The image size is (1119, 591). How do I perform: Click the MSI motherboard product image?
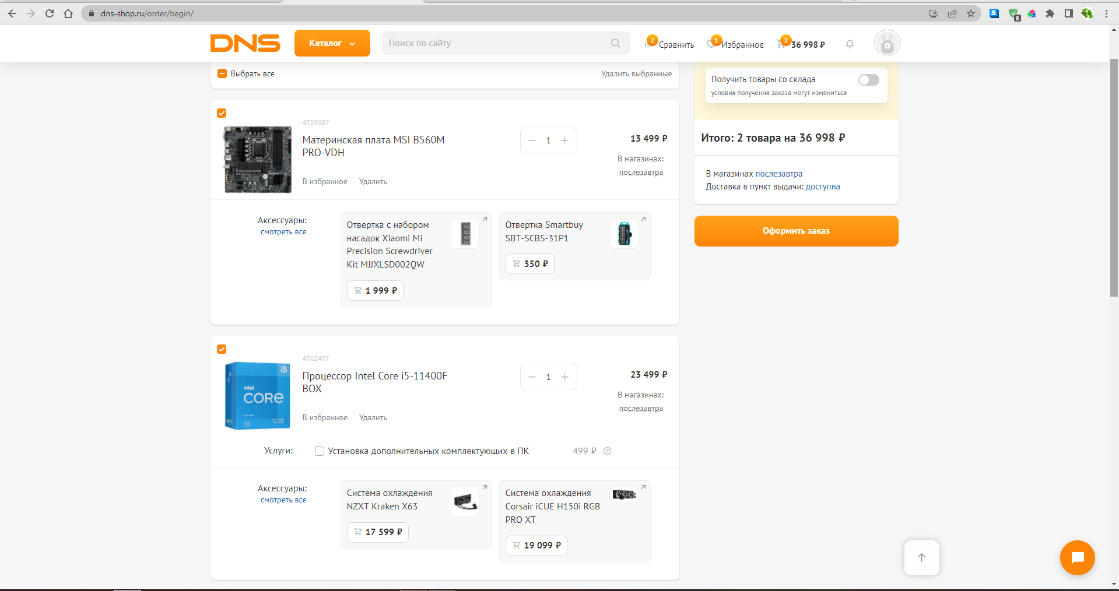coord(258,160)
